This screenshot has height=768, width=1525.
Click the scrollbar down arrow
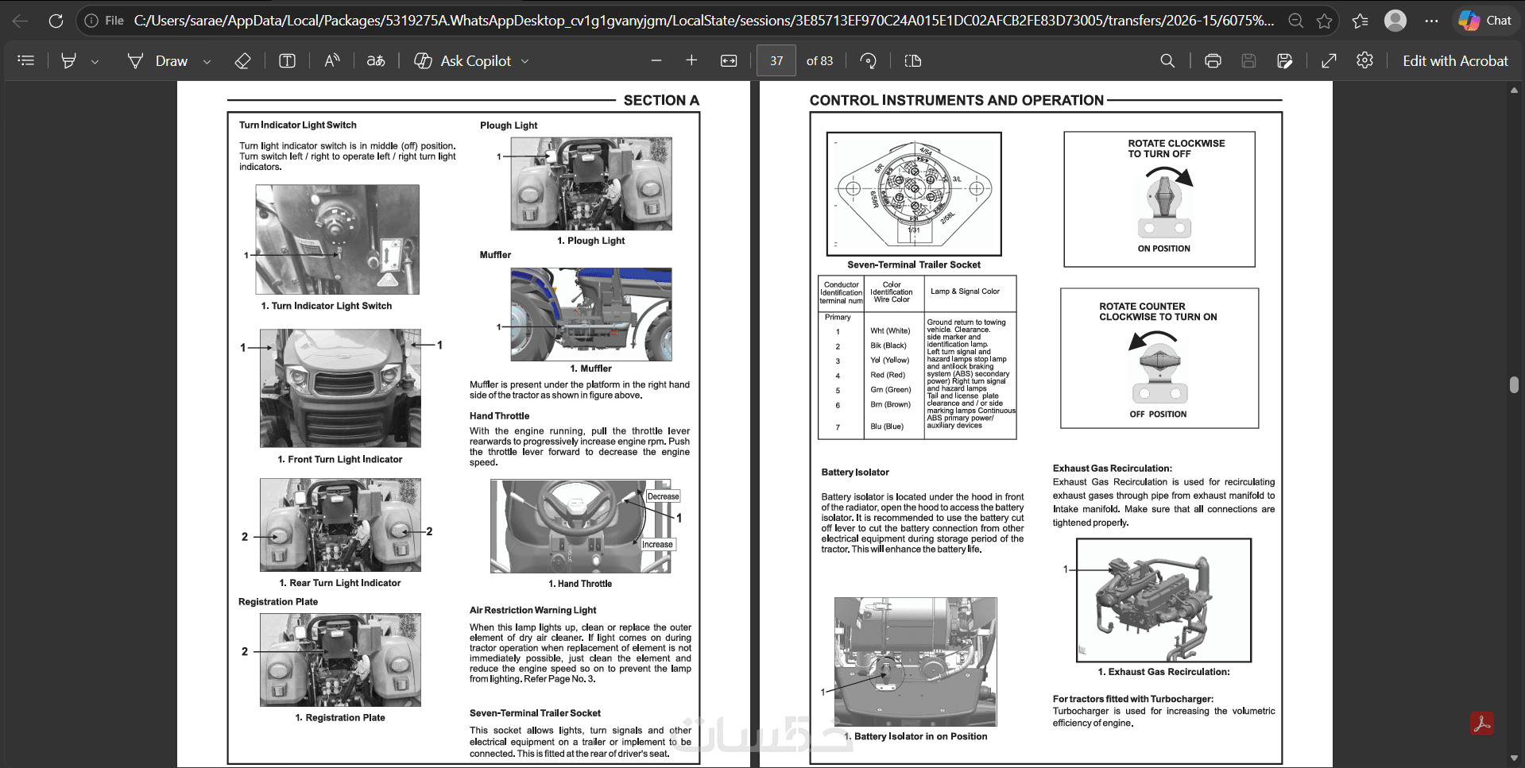click(x=1514, y=758)
